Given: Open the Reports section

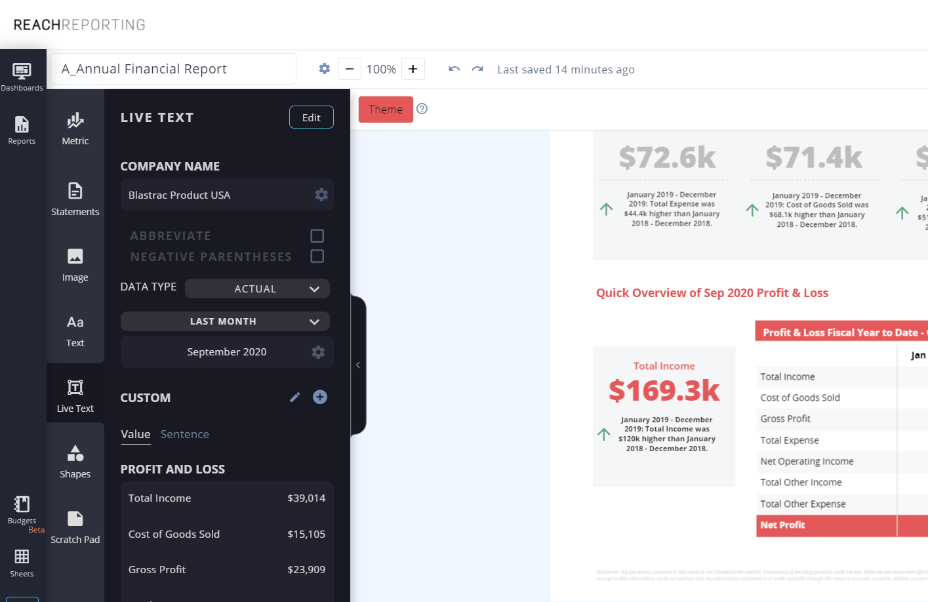Looking at the screenshot, I should [x=22, y=129].
